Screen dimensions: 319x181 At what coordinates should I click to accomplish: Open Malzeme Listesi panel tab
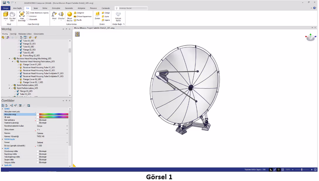(25, 34)
